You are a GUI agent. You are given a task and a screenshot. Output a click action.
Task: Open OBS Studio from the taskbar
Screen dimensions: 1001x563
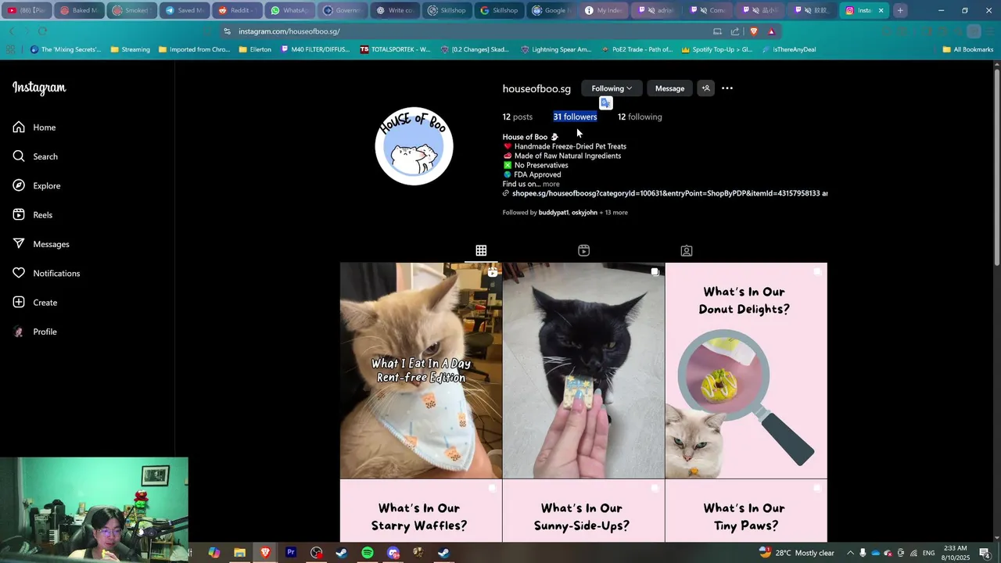click(316, 553)
